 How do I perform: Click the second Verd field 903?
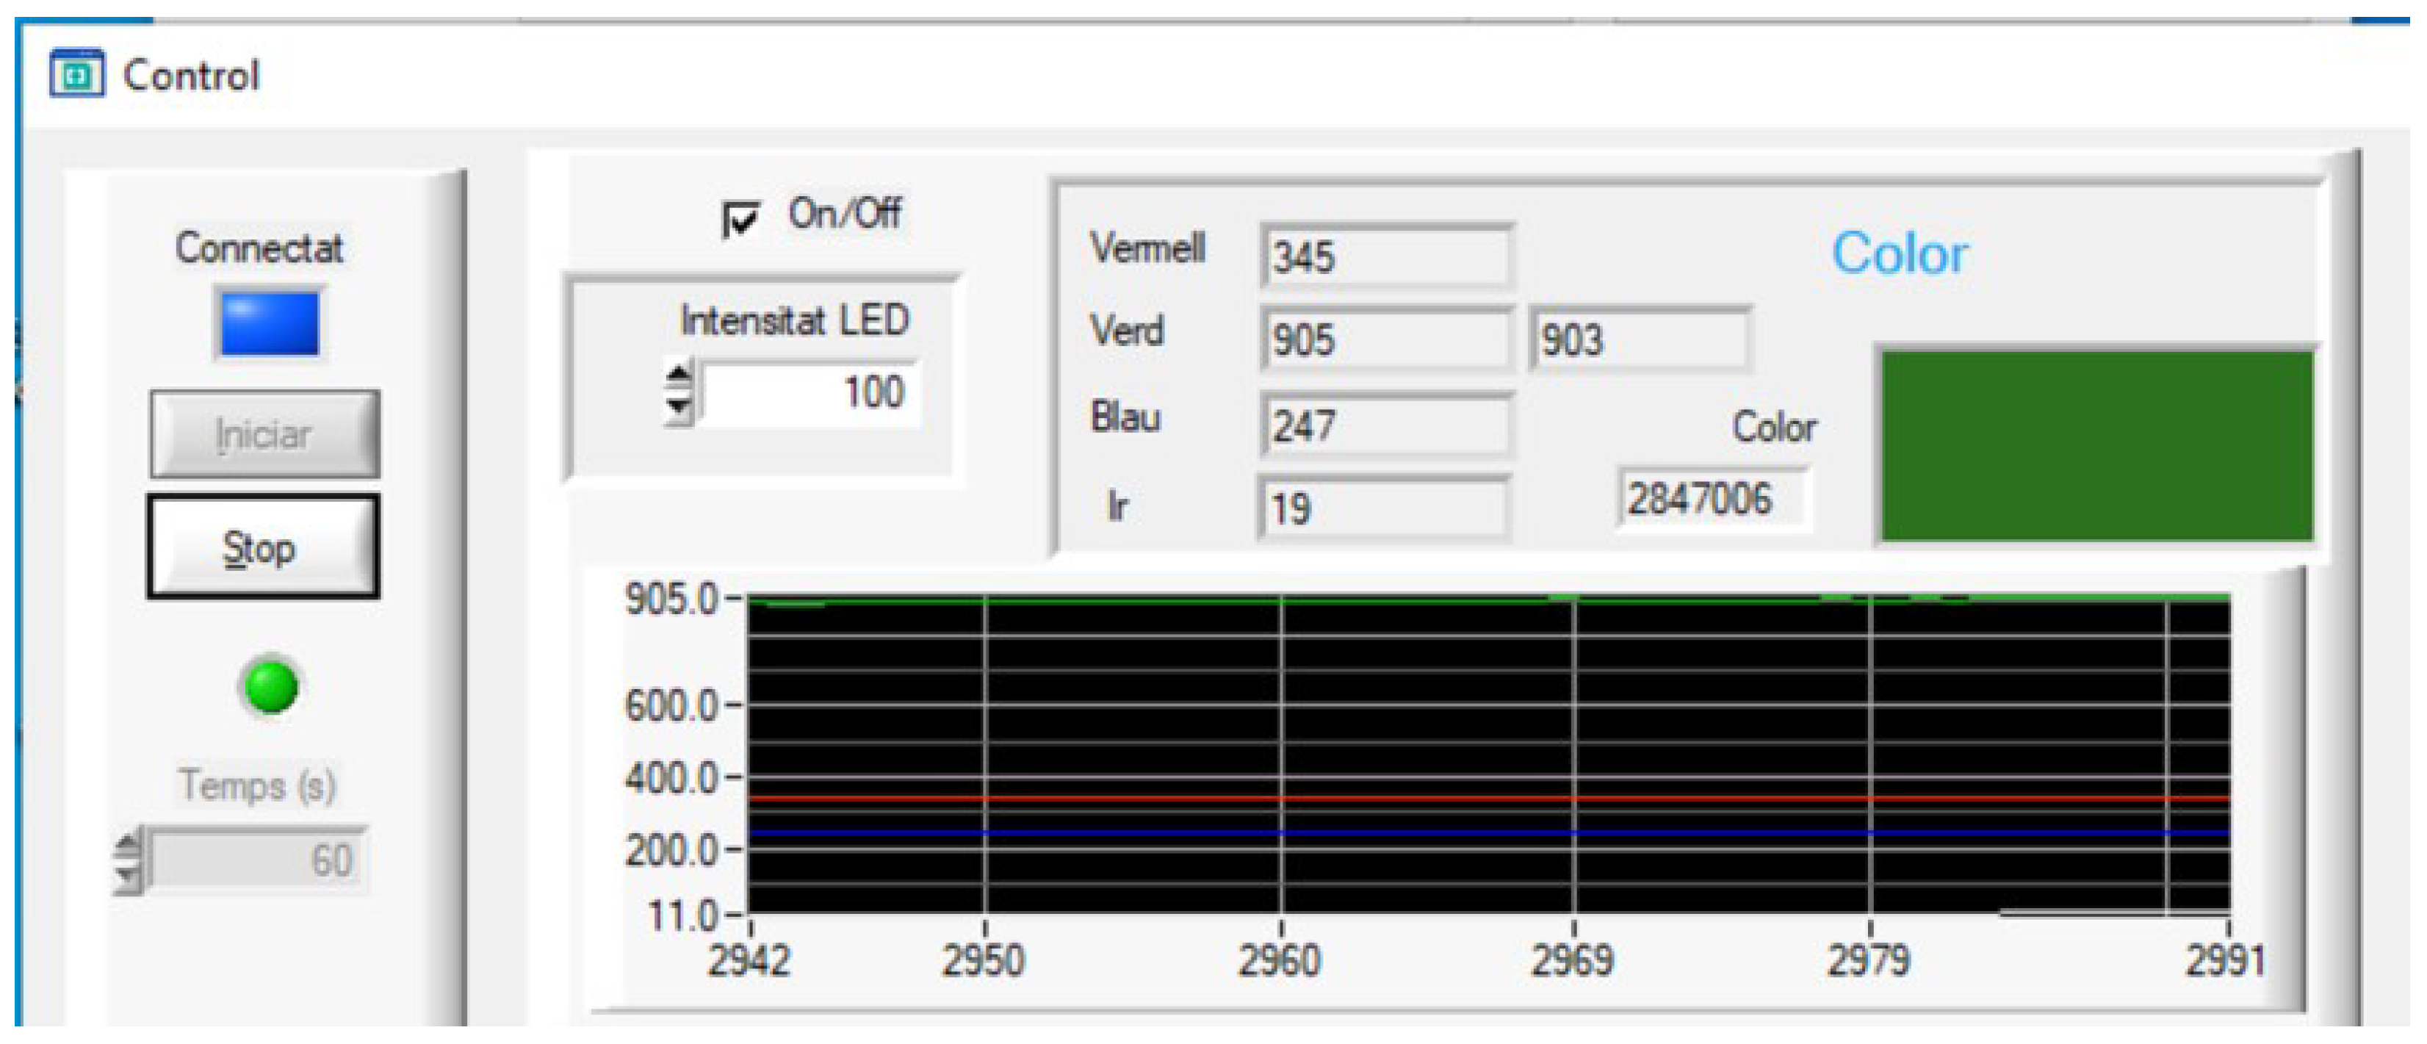click(x=1640, y=339)
